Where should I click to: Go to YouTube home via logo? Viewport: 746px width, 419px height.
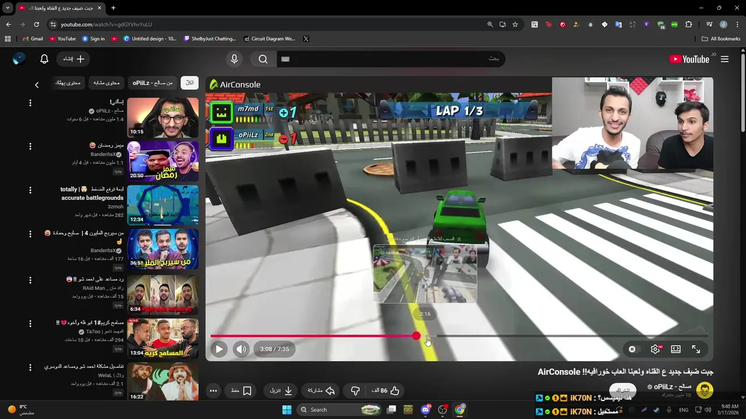coord(689,59)
